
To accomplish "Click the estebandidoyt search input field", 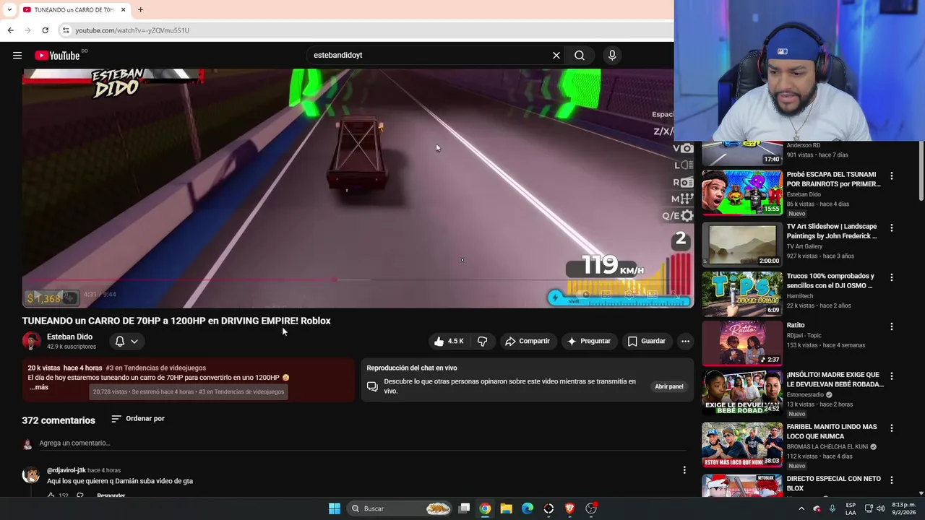I will 430,55.
